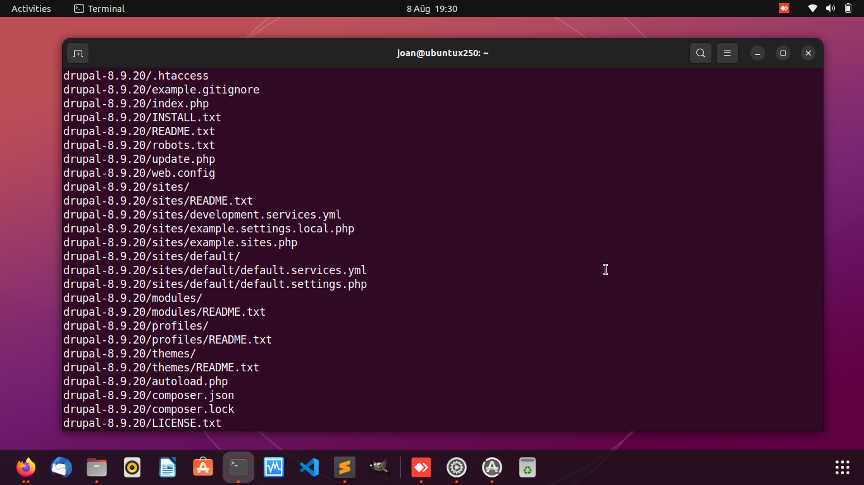The height and width of the screenshot is (485, 864).
Task: Open the Terminal app menu in top bar
Action: pos(99,9)
